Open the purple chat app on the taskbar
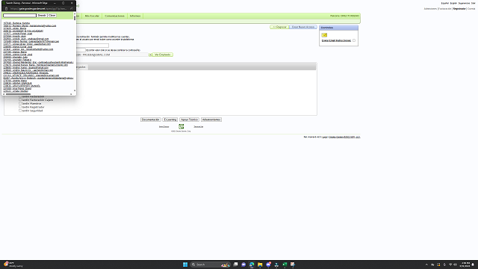 [x=243, y=265]
